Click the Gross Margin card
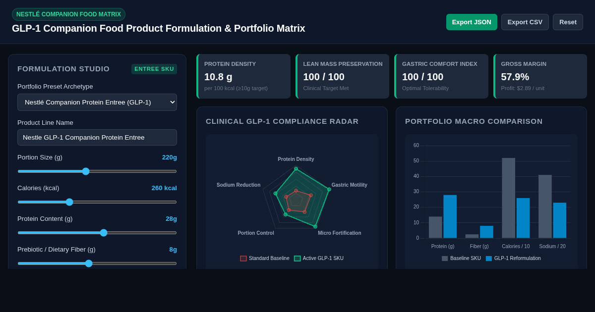Screen dimensions: 595x312 click(x=540, y=76)
